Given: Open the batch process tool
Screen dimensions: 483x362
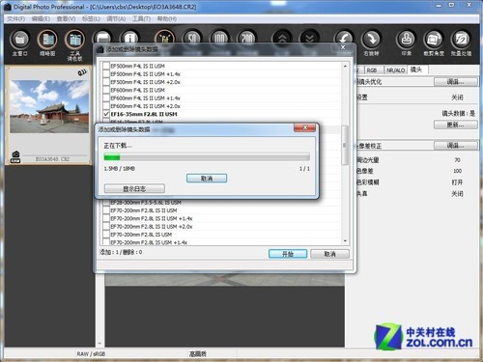Looking at the screenshot, I should click(x=461, y=40).
